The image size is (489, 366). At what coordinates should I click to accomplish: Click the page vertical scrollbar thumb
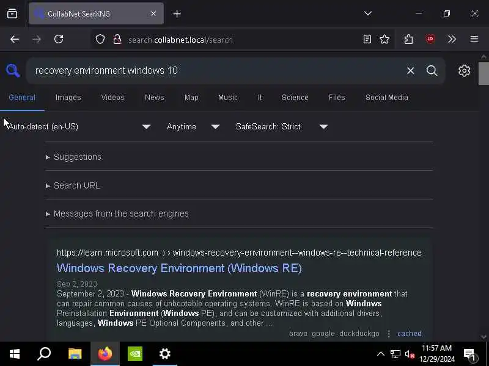[483, 73]
